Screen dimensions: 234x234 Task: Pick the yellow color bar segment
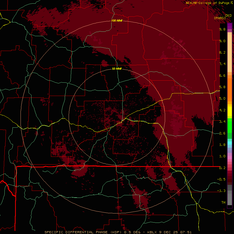230,111
